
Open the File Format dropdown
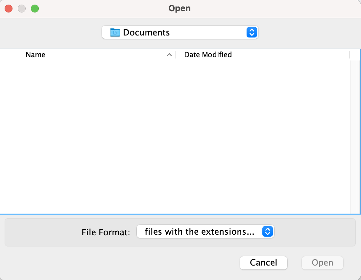click(x=205, y=232)
